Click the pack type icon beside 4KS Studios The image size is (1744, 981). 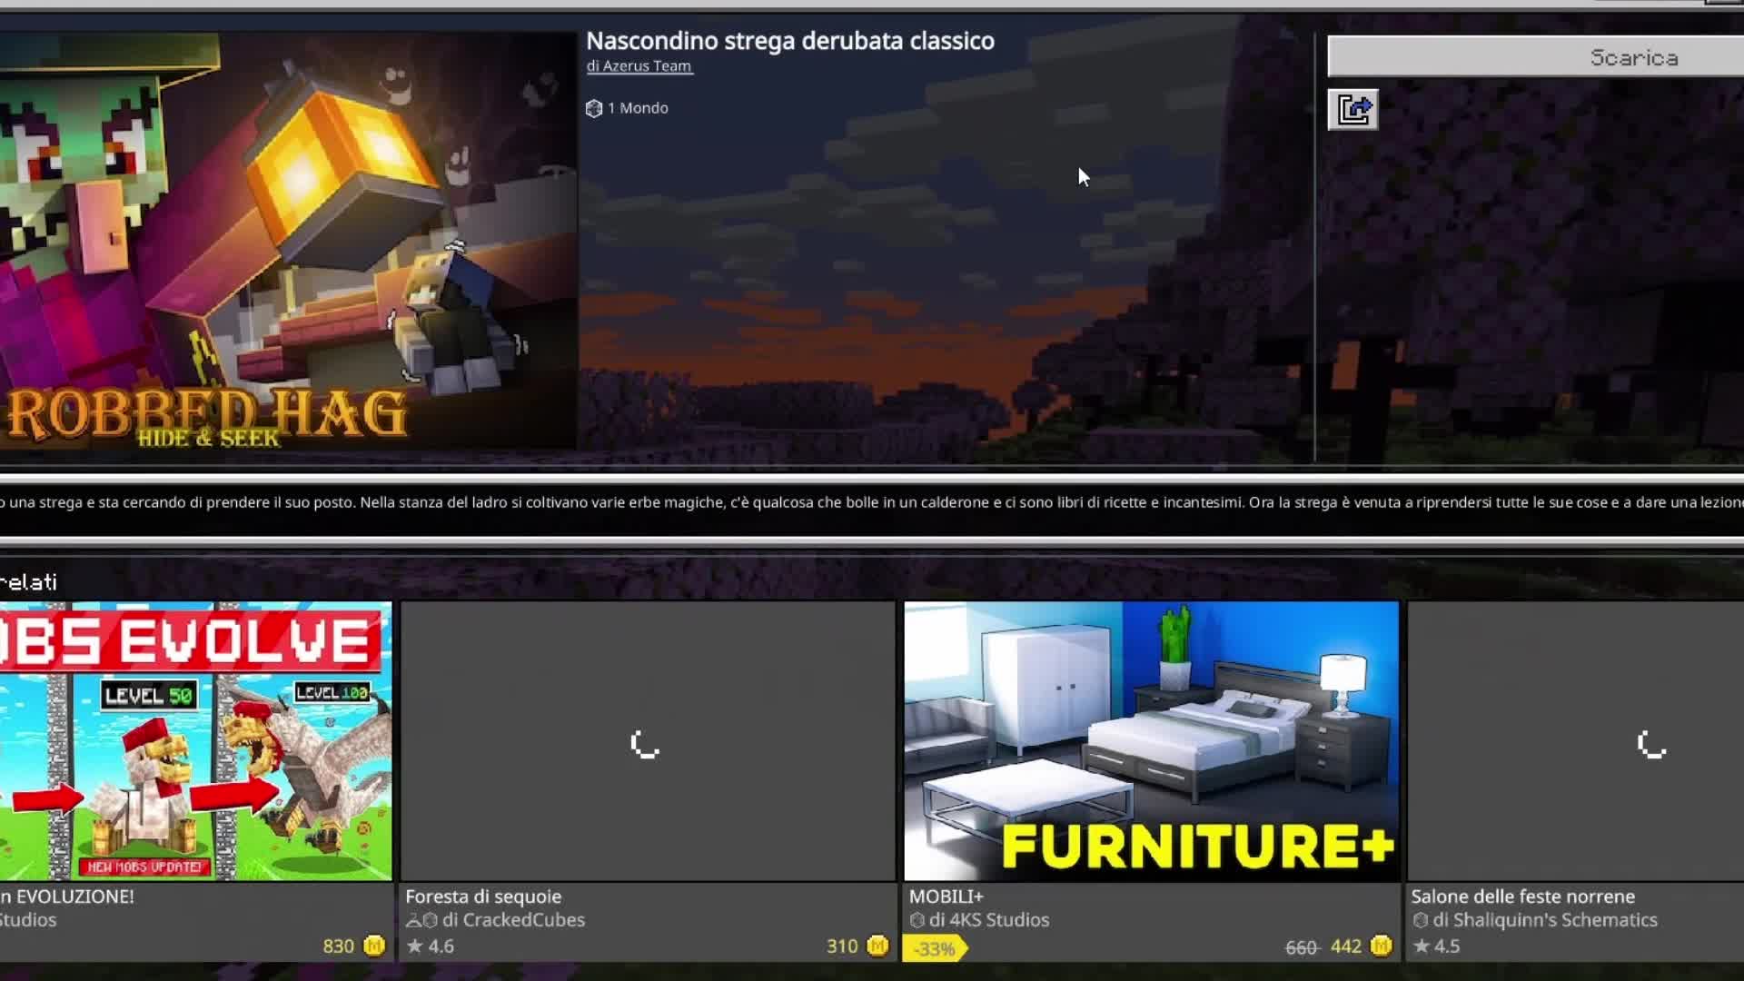pyautogui.click(x=917, y=920)
